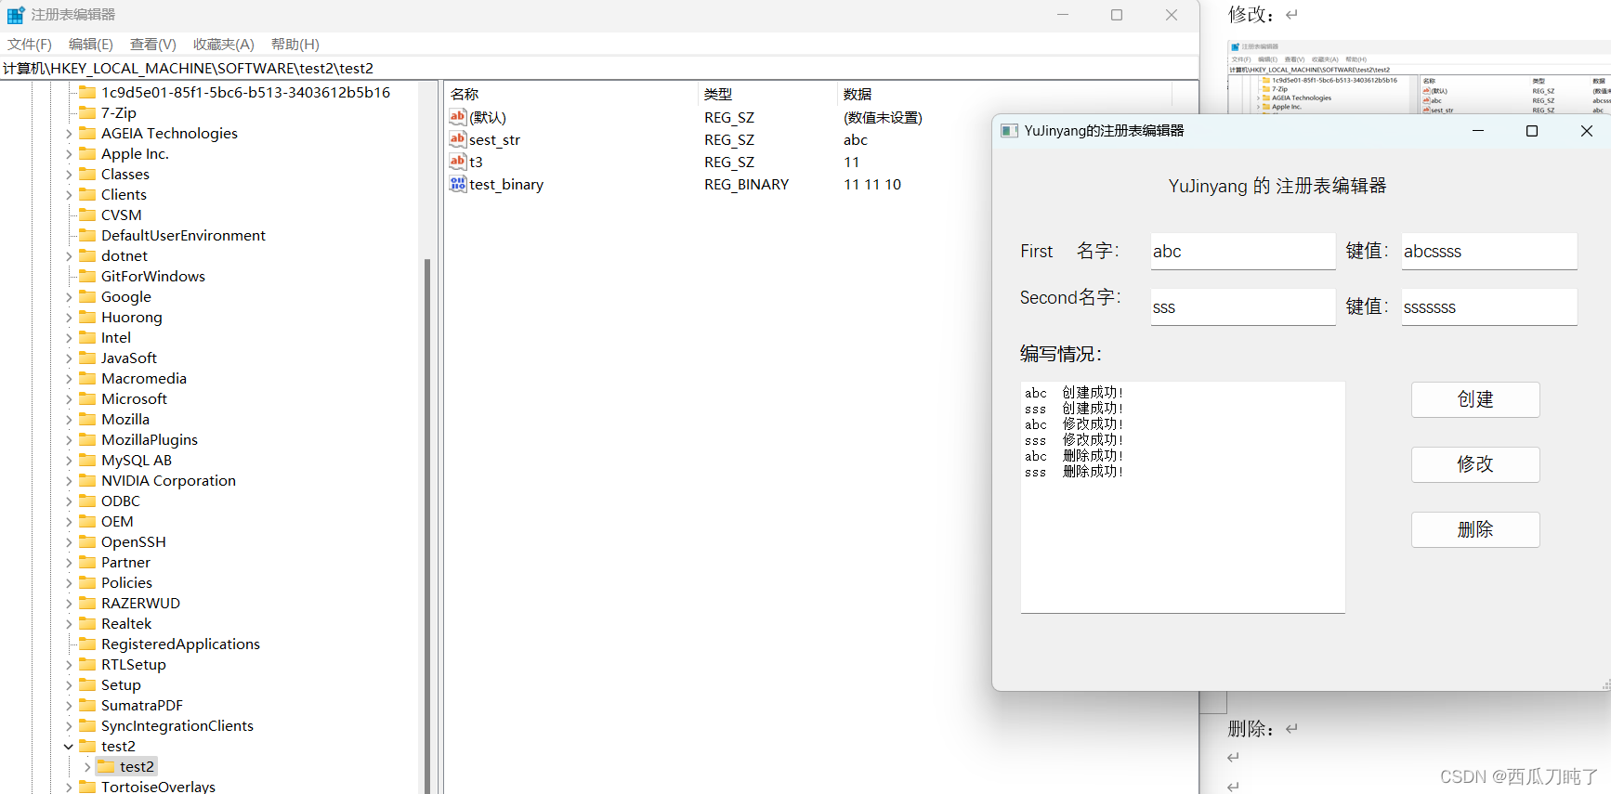Expand the RAZERWUD key

(x=69, y=604)
